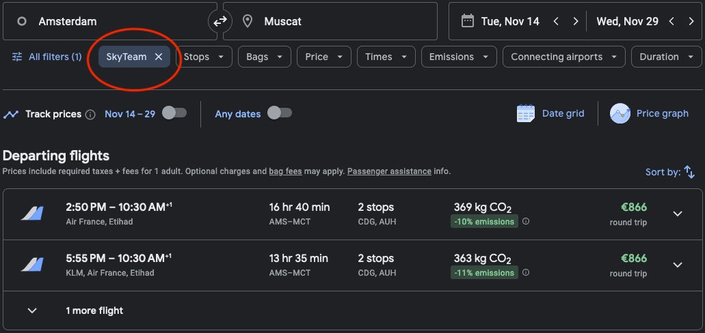Show 1 more flight
This screenshot has width=705, height=333.
pos(94,310)
